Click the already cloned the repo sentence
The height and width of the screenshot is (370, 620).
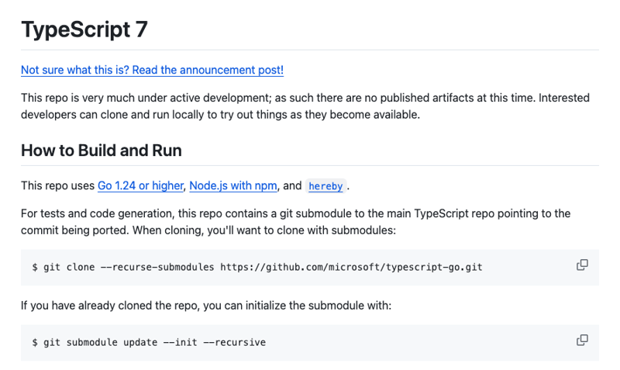click(206, 306)
